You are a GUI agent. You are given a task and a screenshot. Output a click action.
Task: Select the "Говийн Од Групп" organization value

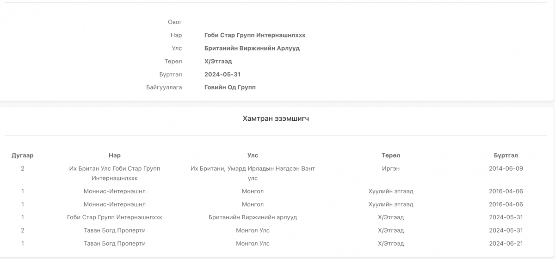(x=230, y=87)
